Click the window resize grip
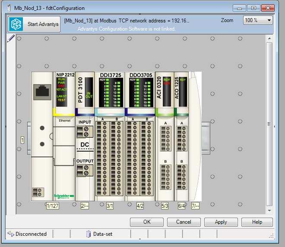Image resolution: width=285 pixels, height=247 pixels. 271,236
